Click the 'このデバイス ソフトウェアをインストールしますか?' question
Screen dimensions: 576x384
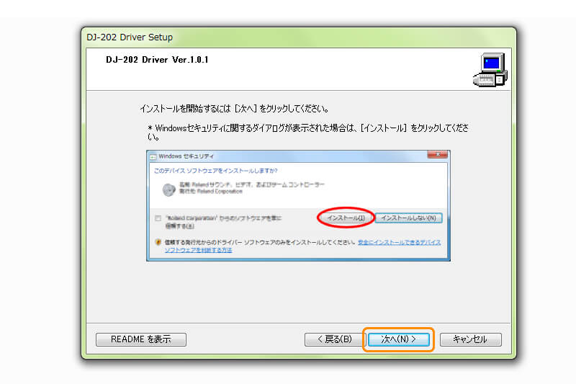point(215,171)
